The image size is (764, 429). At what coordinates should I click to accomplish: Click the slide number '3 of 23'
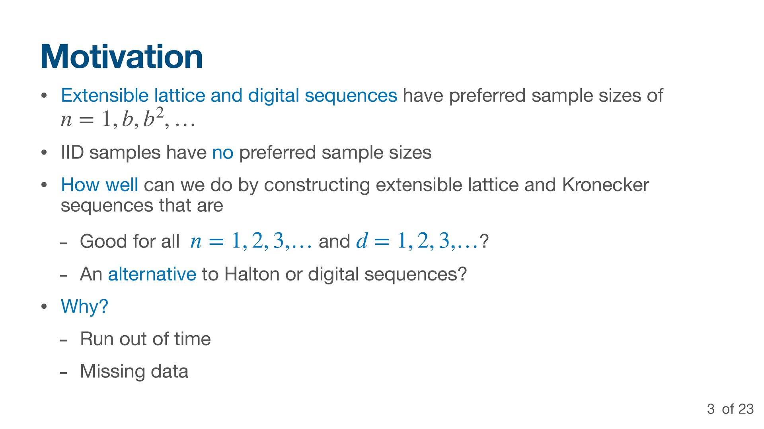[x=730, y=409]
